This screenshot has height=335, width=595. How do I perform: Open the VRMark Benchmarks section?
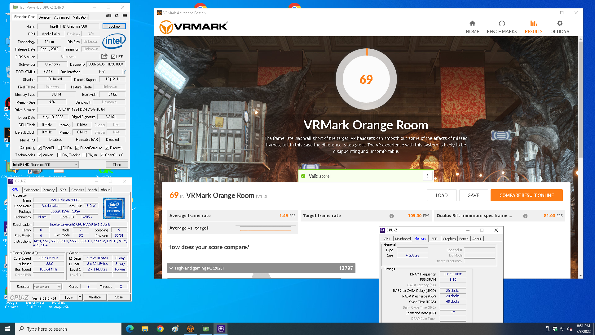pos(501,27)
